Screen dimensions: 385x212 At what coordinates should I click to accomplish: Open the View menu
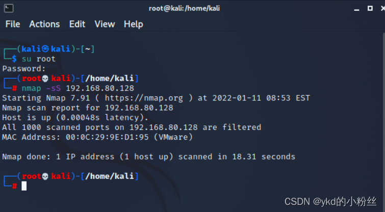(105, 24)
